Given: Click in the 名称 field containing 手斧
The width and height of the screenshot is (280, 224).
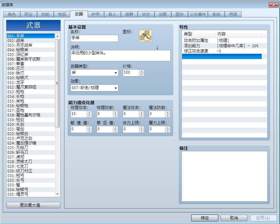Looking at the screenshot, I should pyautogui.click(x=94, y=38).
